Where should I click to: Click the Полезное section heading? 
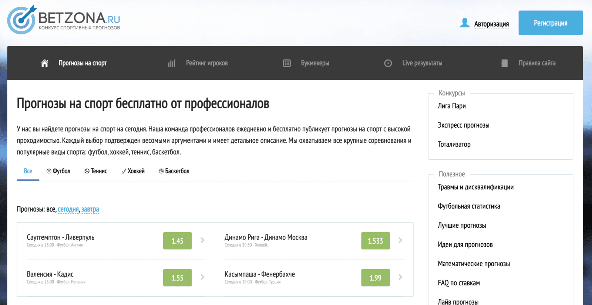tap(452, 174)
